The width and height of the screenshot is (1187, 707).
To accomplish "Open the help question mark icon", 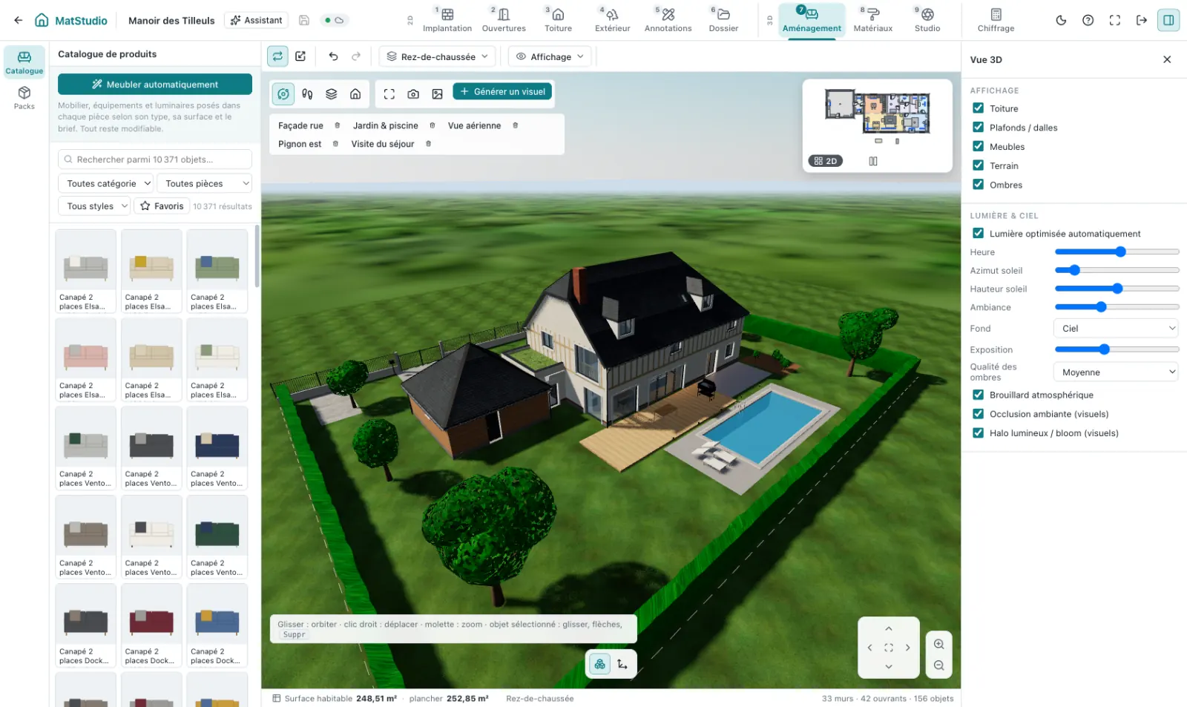I will (x=1088, y=20).
